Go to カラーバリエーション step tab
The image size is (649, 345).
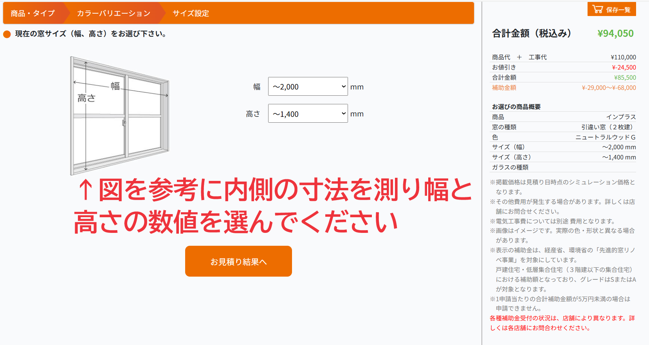coord(114,13)
